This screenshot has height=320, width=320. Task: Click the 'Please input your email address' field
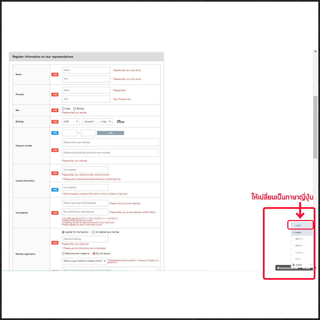click(85, 203)
